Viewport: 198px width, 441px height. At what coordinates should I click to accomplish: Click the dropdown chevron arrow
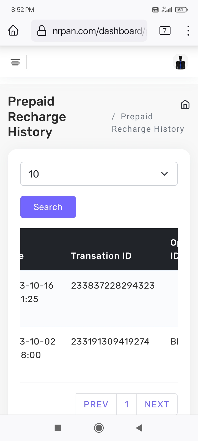[x=164, y=174]
